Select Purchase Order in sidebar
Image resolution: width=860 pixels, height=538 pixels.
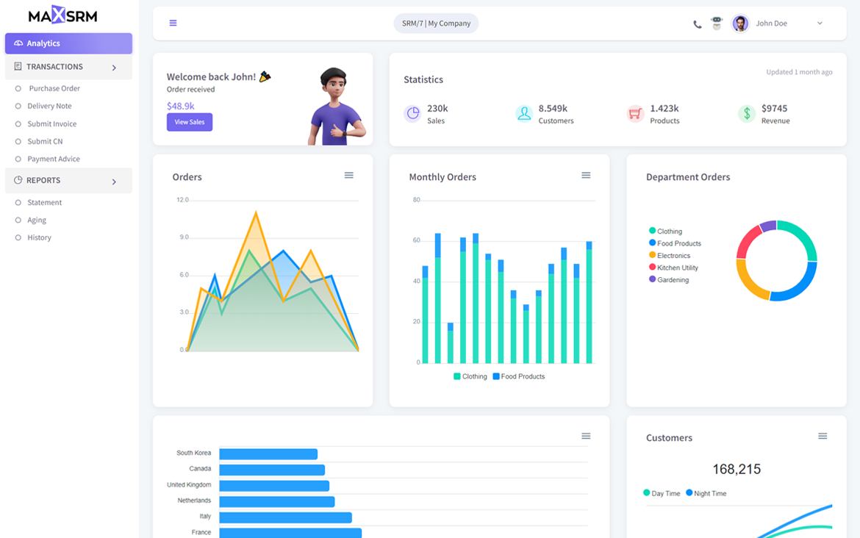[x=54, y=88]
